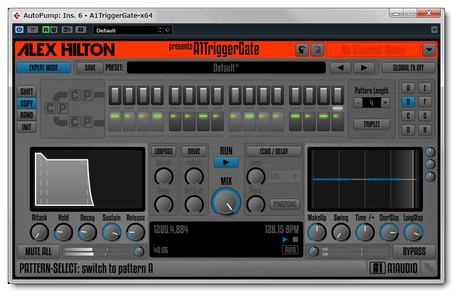This screenshot has height=298, width=459.
Task: Enable the Read automation R button
Action: [45, 30]
